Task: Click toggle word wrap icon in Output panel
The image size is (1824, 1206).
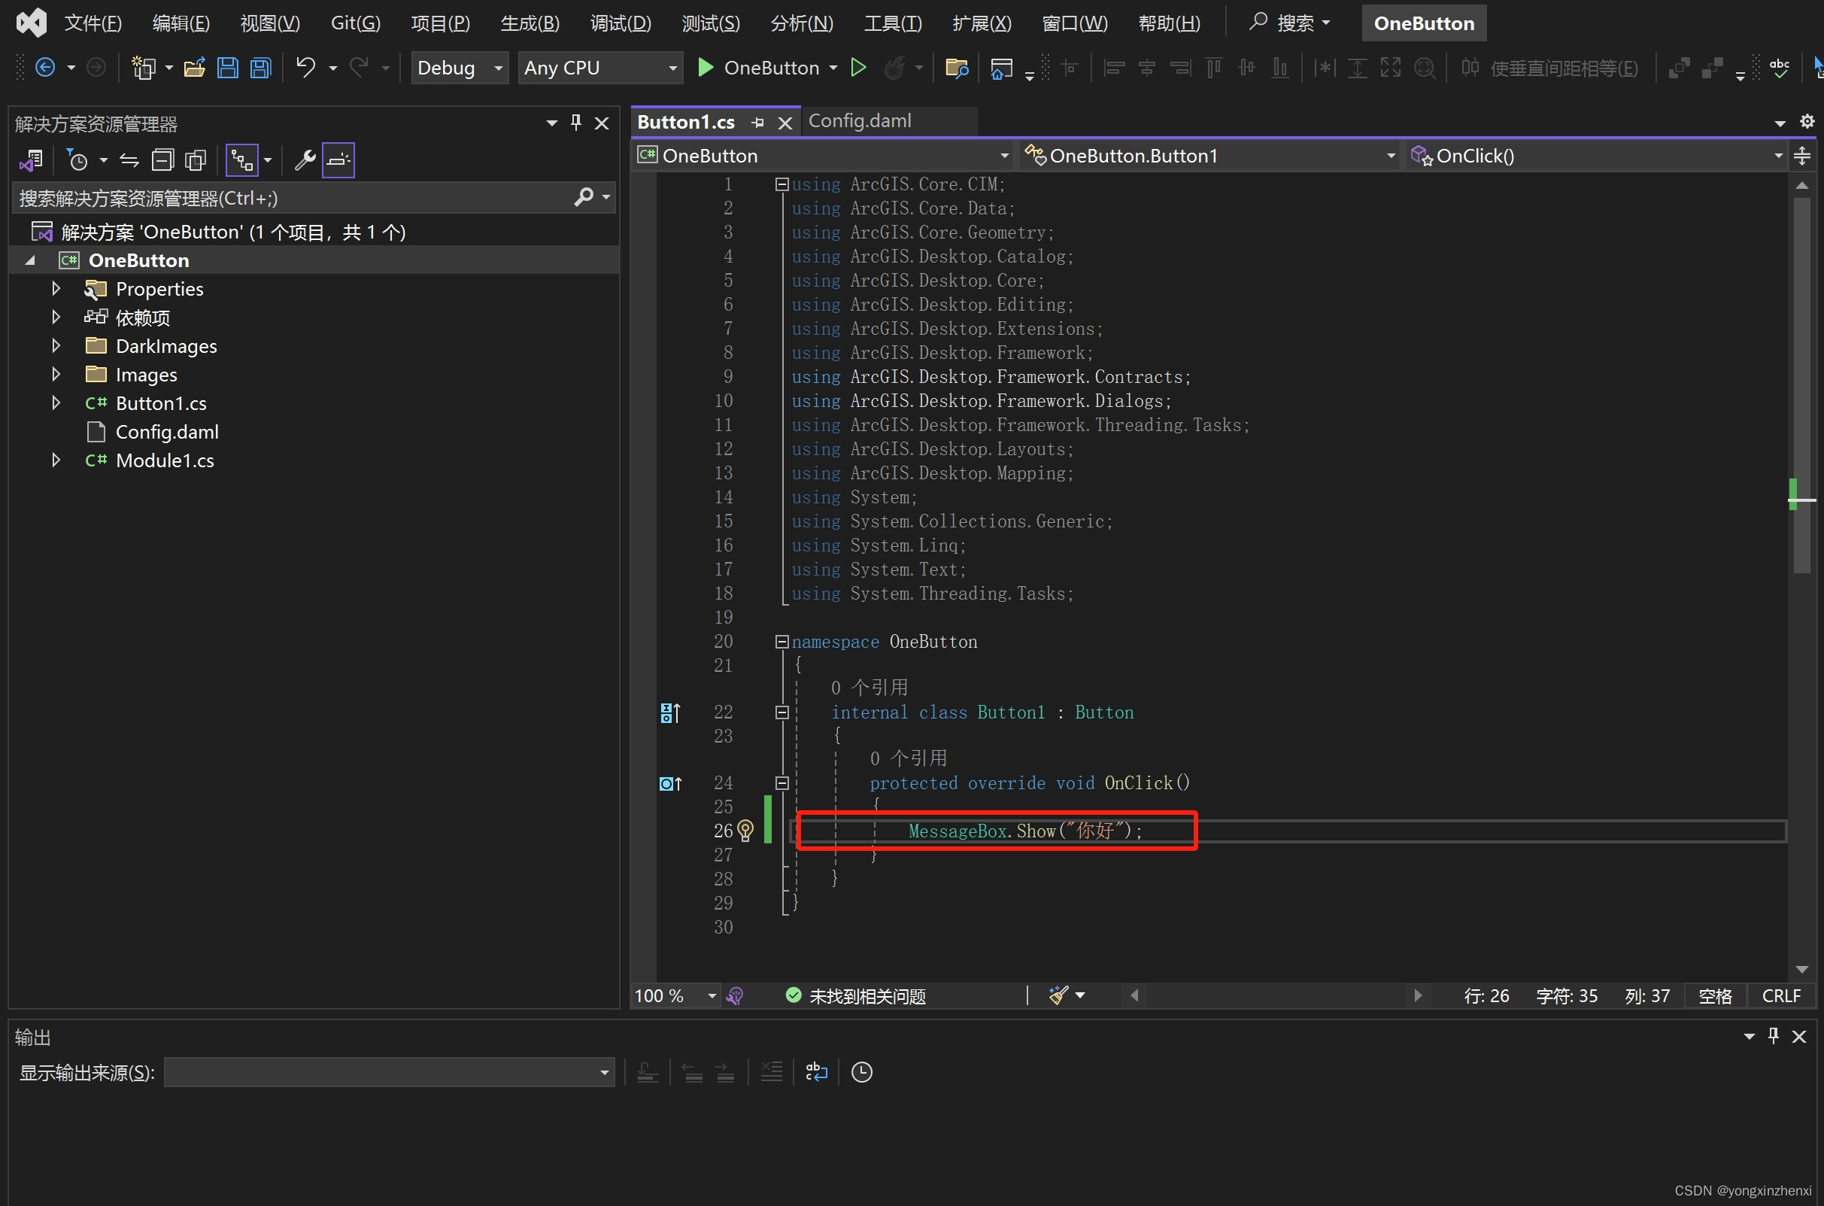Action: [x=816, y=1071]
